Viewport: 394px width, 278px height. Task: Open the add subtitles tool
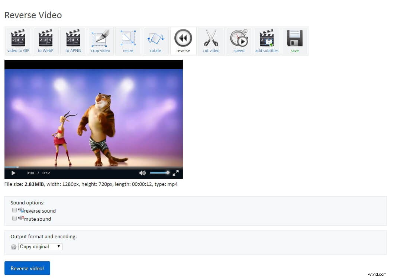pos(267,40)
